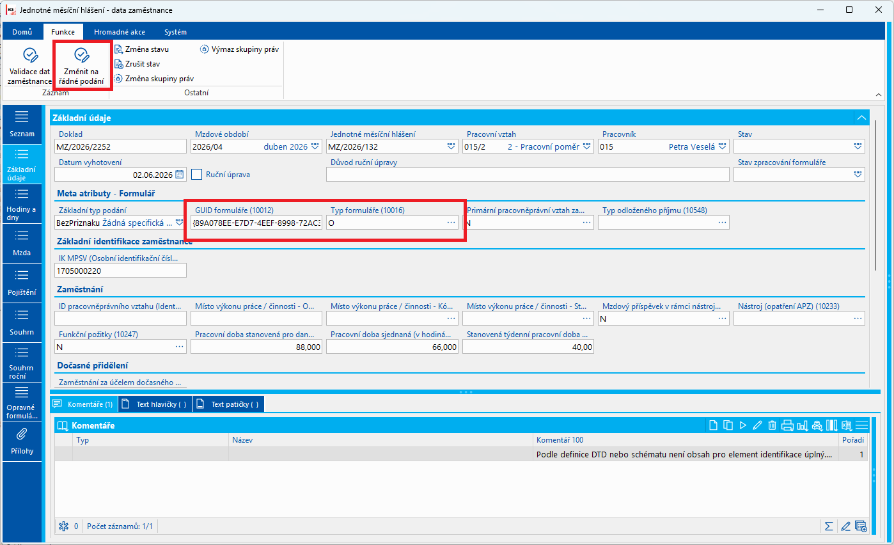894x545 pixels.
Task: Open the Text hlavičky tab
Action: pos(155,404)
